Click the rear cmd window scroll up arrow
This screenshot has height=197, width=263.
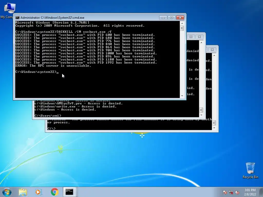click(214, 55)
